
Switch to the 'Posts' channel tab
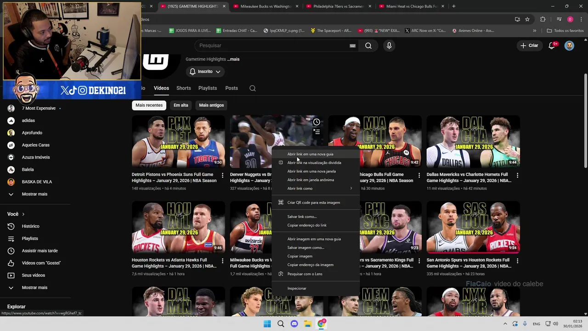232,88
